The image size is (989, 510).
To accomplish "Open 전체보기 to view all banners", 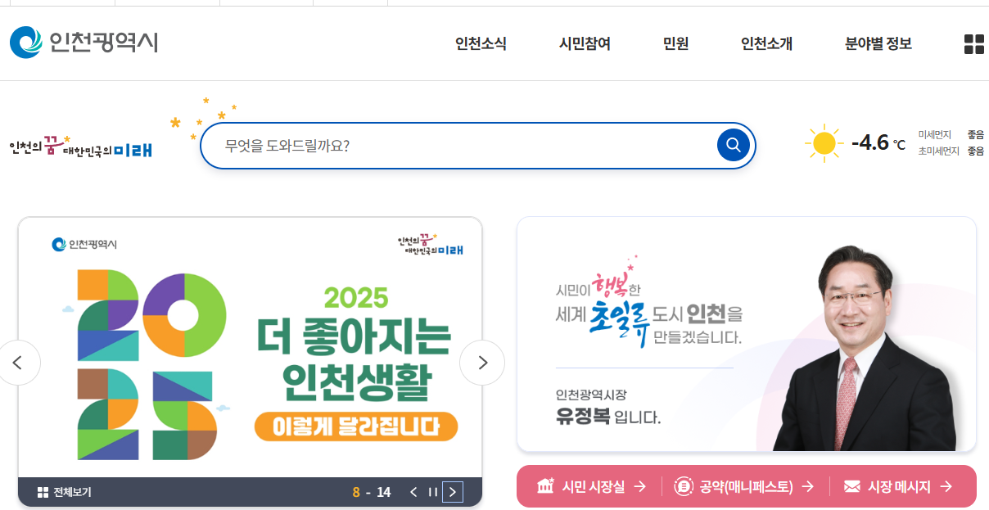I will (x=65, y=492).
